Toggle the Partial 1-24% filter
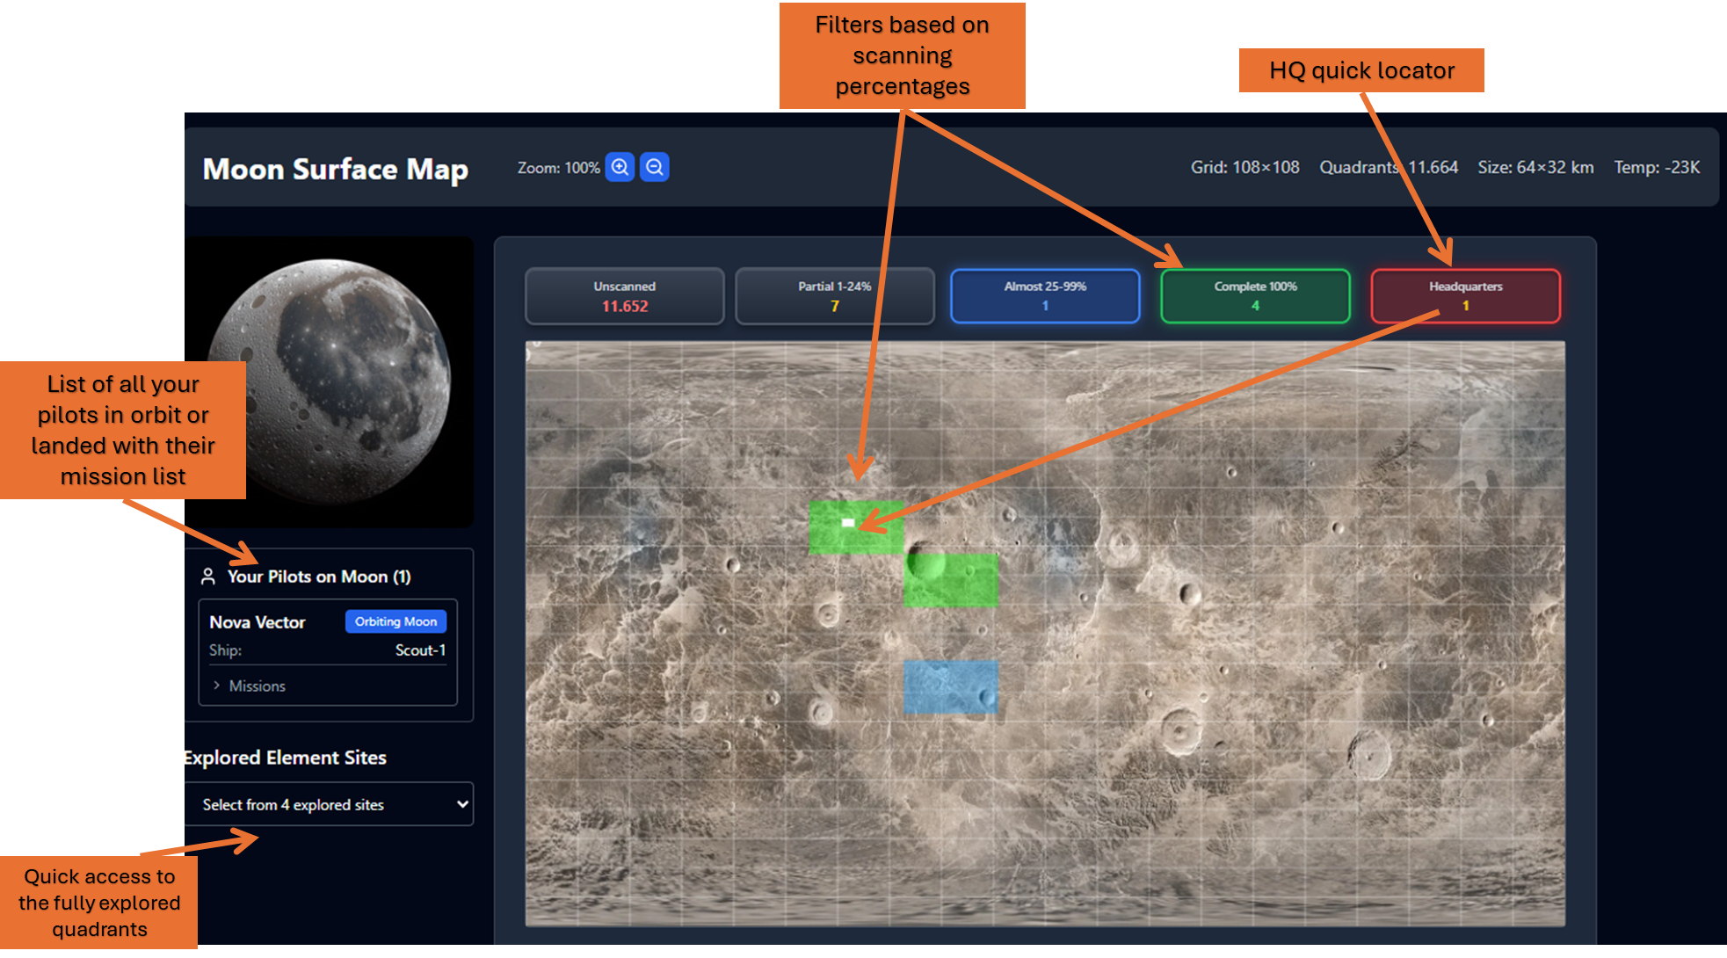 (834, 296)
